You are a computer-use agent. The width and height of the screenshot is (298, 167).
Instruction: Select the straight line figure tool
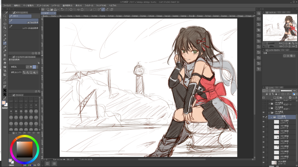pyautogui.click(x=5, y=78)
